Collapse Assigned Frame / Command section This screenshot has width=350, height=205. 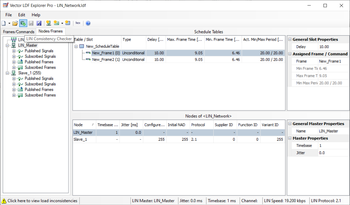290,54
